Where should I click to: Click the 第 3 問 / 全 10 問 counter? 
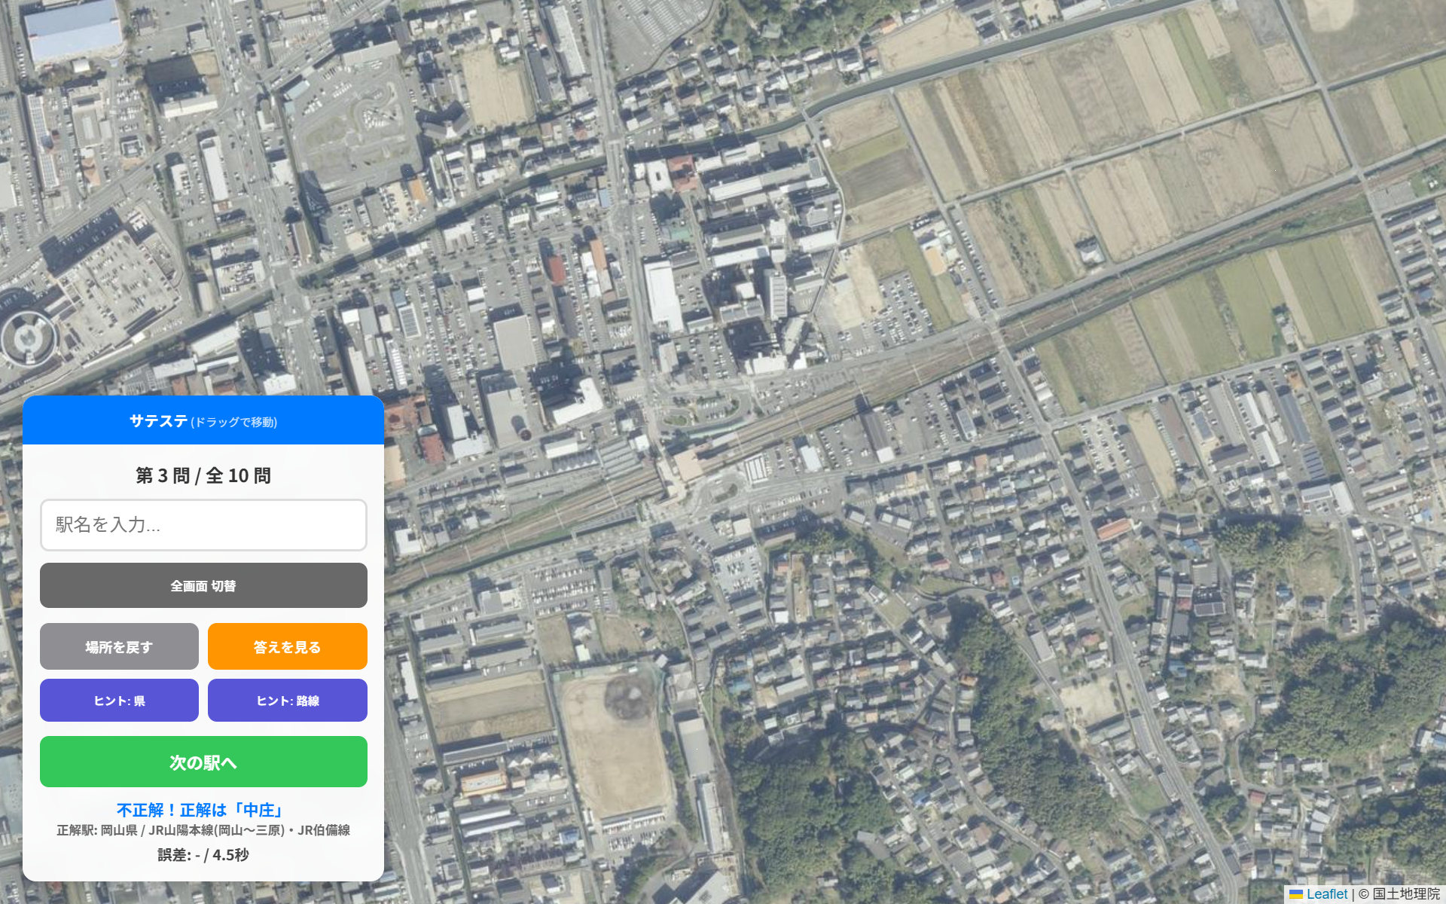tap(203, 475)
